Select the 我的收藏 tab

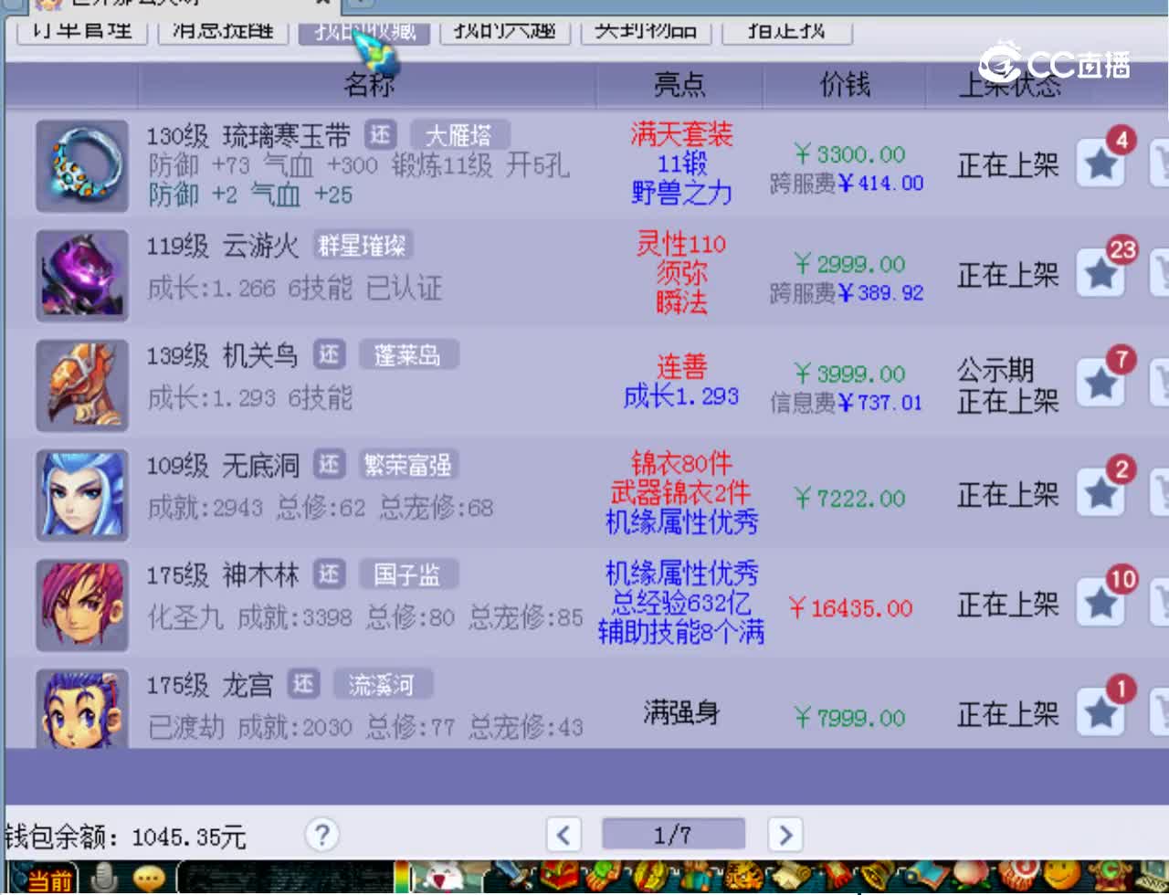tap(365, 32)
